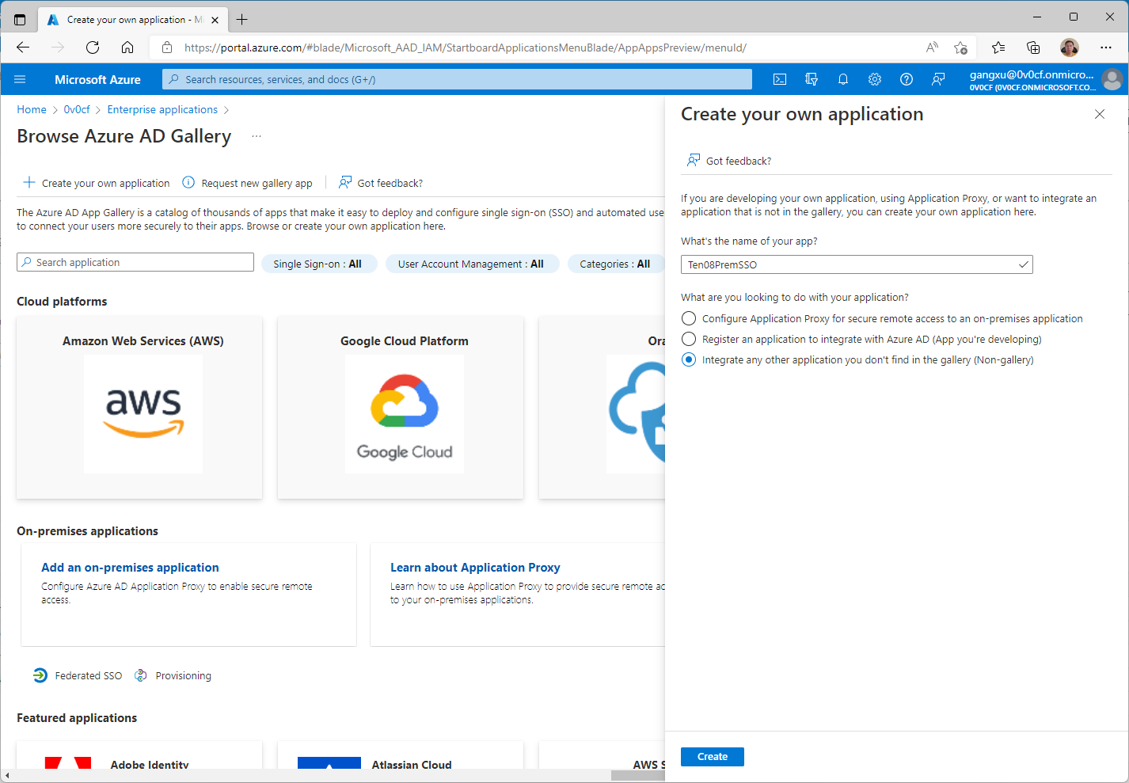This screenshot has width=1129, height=783.
Task: Open the ellipsis next to Browse Azure AD Gallery
Action: 257,136
